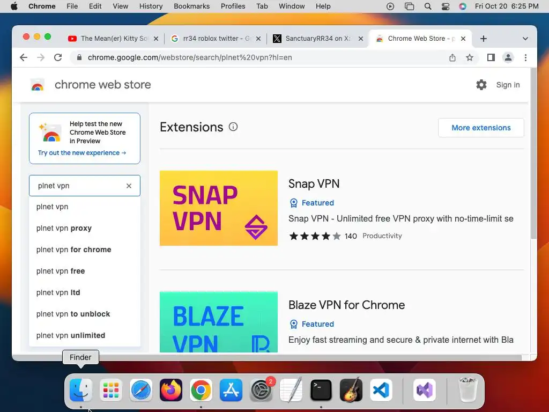Click the Chrome Web Store rainbow logo

coord(38,85)
